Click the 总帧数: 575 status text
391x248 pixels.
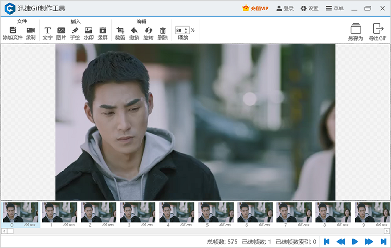222,242
